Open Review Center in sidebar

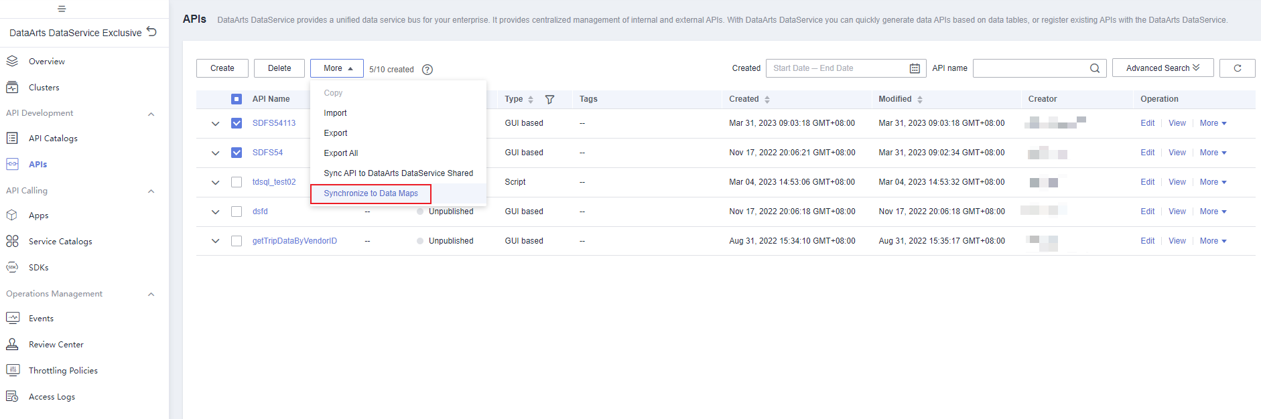click(56, 344)
